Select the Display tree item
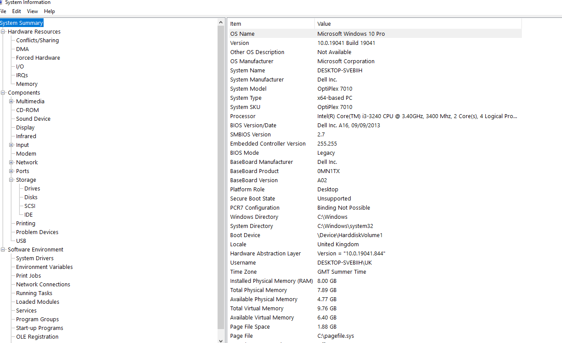562x343 pixels. (25, 128)
